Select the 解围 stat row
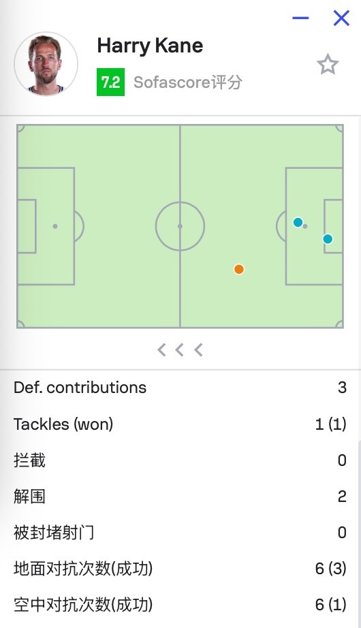The image size is (361, 628). point(180,497)
